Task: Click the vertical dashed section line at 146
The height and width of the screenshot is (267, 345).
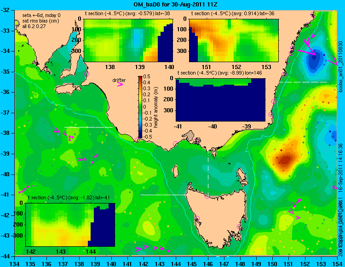Action: (208, 169)
